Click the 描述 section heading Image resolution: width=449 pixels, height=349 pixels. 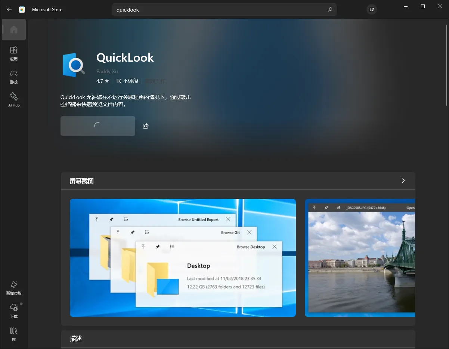click(x=76, y=339)
